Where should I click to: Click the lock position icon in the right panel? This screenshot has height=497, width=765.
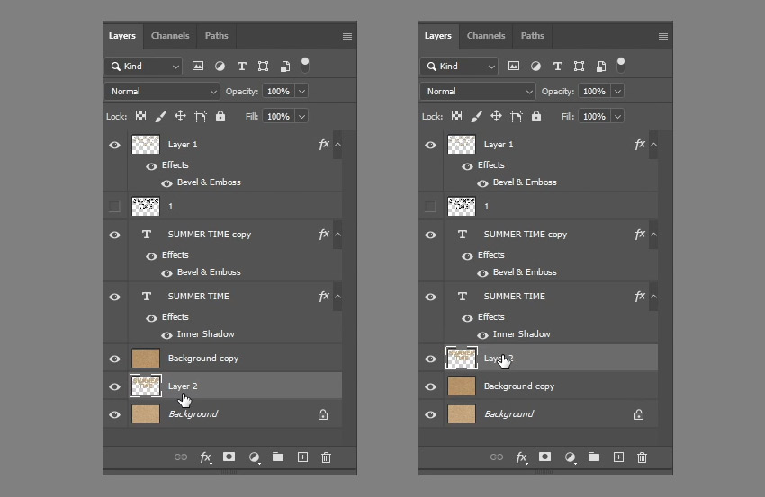tap(496, 117)
